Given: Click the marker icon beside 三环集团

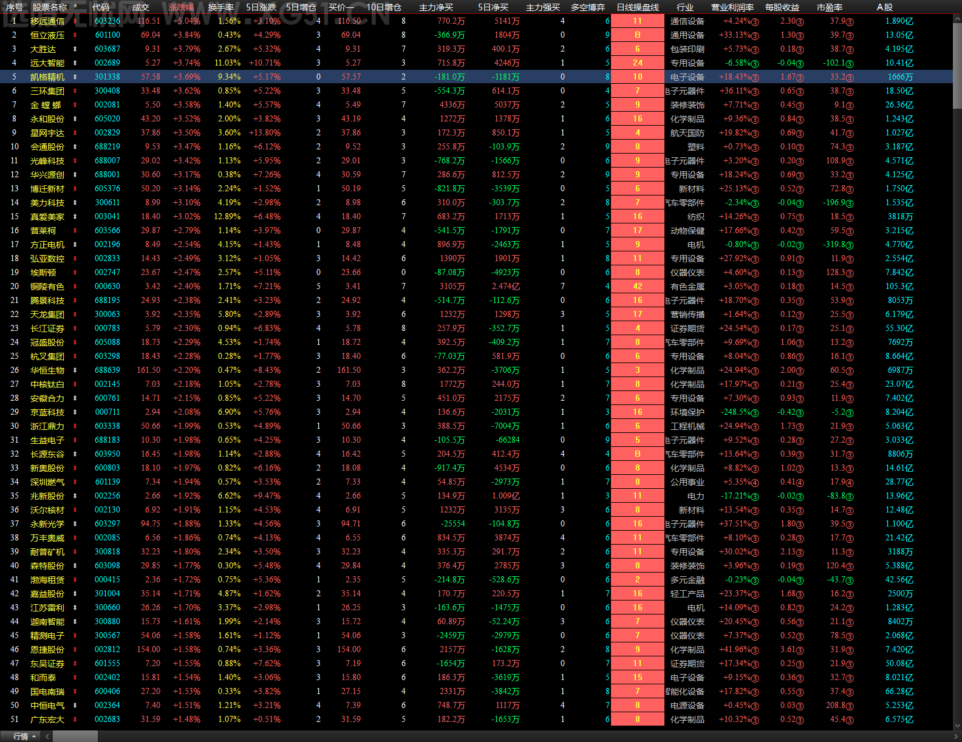Looking at the screenshot, I should tap(75, 91).
